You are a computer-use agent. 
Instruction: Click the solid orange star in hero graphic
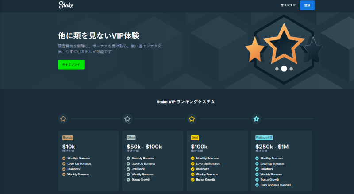pyautogui.click(x=254, y=50)
